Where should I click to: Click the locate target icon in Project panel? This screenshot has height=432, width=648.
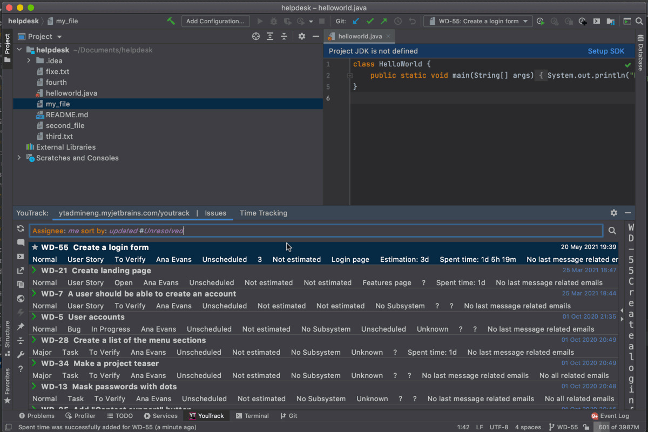[256, 37]
